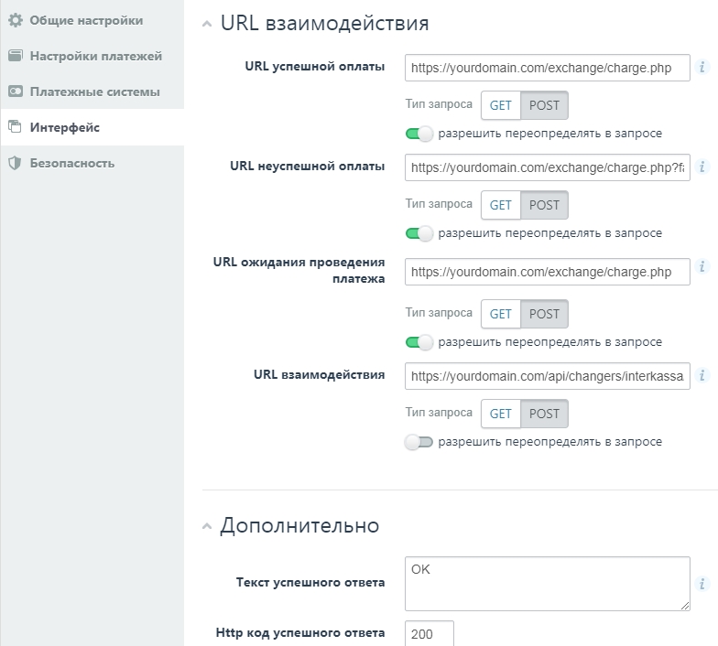
Task: Click the Текст успешного ответа text area
Action: click(547, 583)
